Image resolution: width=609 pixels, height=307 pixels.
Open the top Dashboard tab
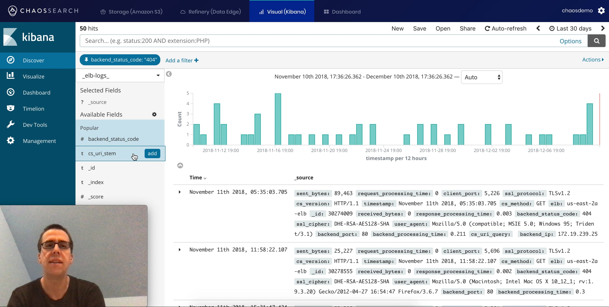pos(342,12)
